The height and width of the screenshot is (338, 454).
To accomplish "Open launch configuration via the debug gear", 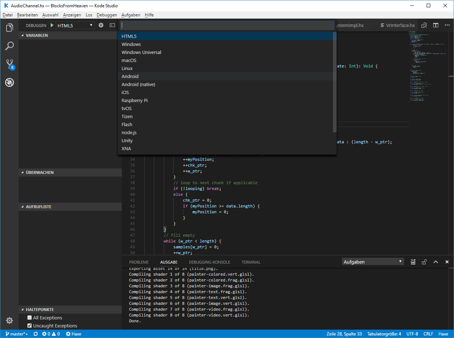I will pyautogui.click(x=101, y=25).
